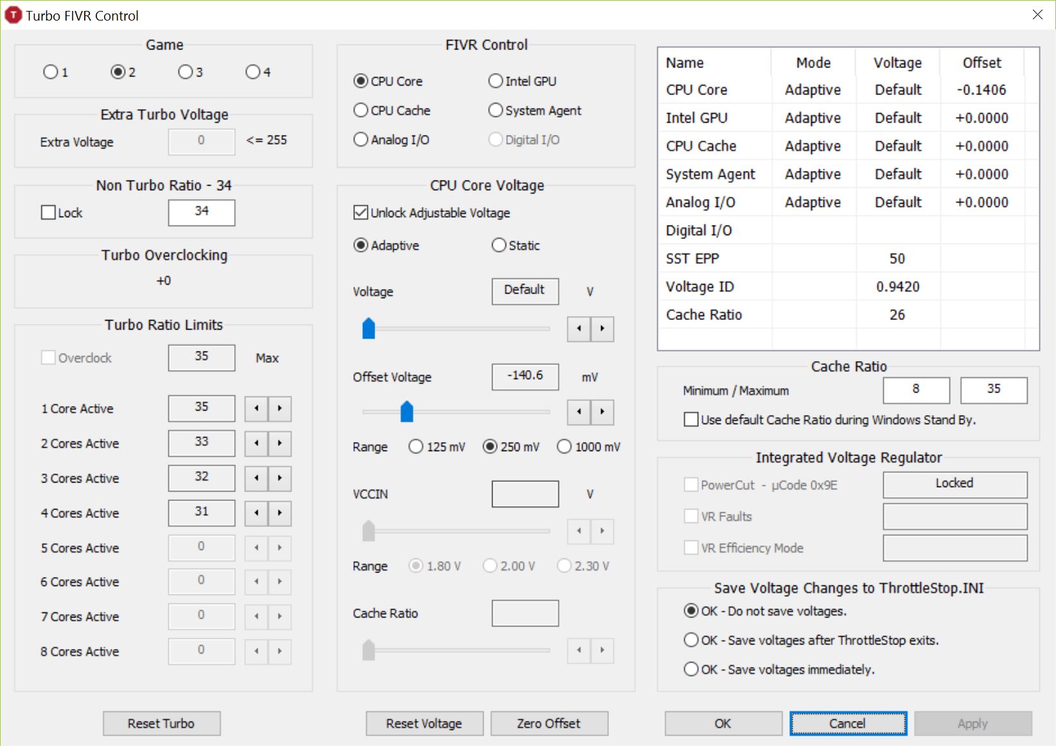
Task: Click the Offset Voltage -140.6 field
Action: pos(525,377)
